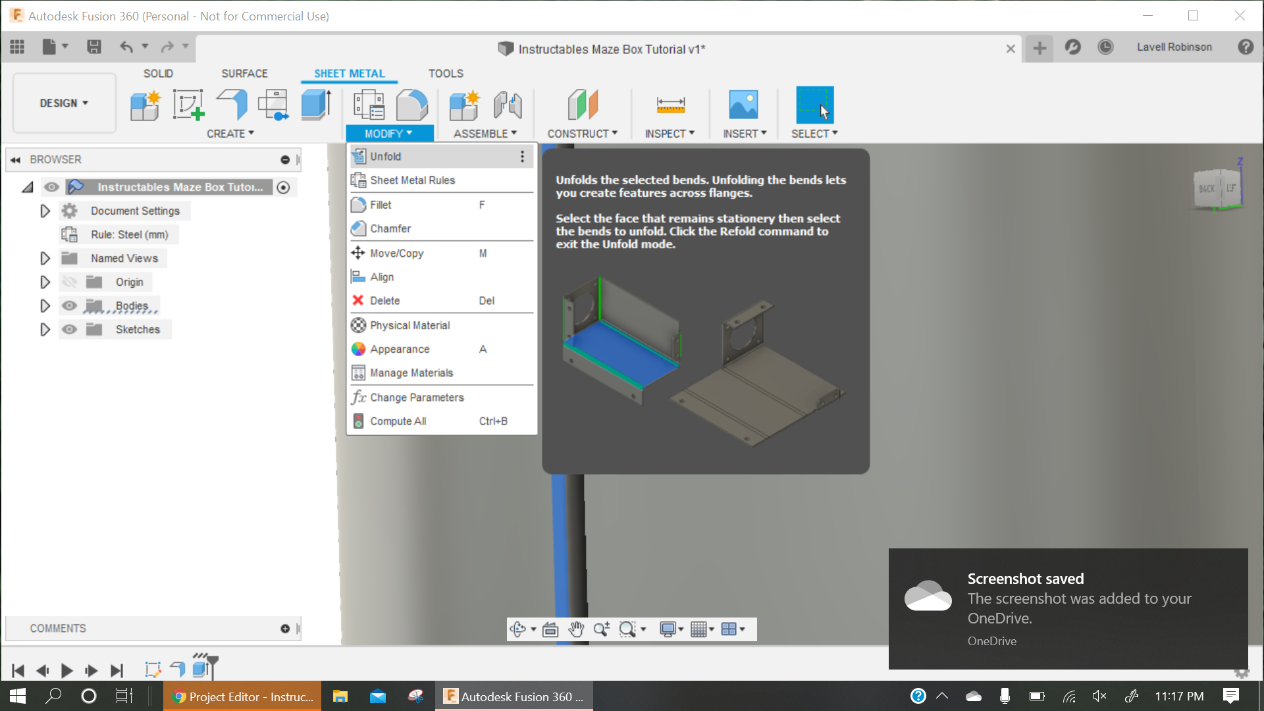Open the DESIGN workspace dropdown
The height and width of the screenshot is (711, 1264).
pos(64,103)
